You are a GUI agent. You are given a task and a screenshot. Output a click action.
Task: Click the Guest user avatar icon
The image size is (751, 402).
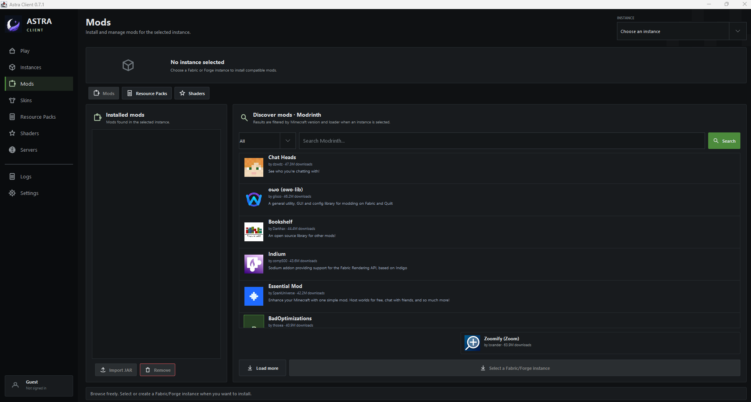pos(15,385)
